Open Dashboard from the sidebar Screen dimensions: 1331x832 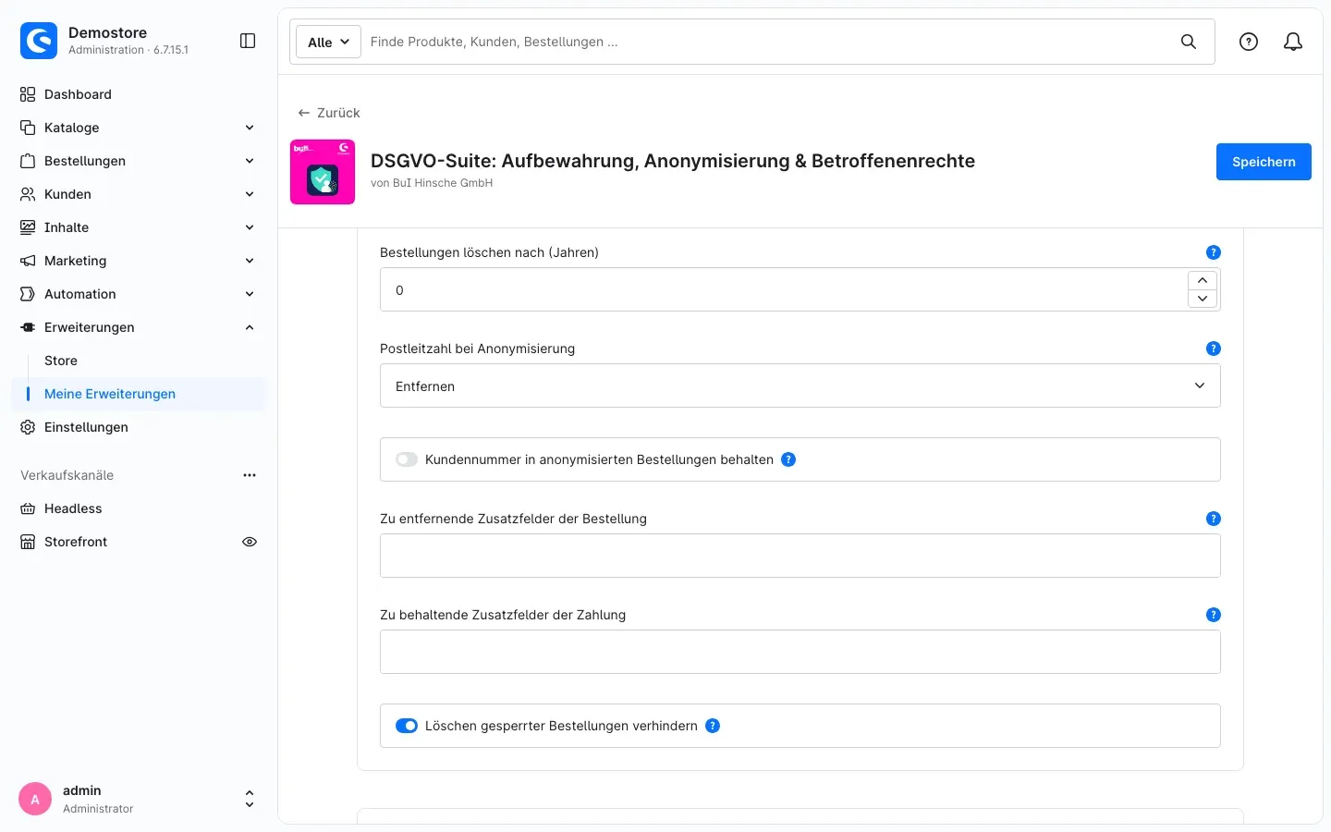pos(139,94)
